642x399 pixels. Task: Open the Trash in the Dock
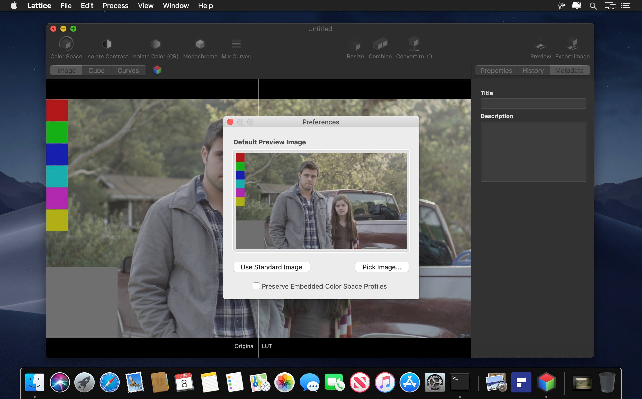[x=607, y=382]
